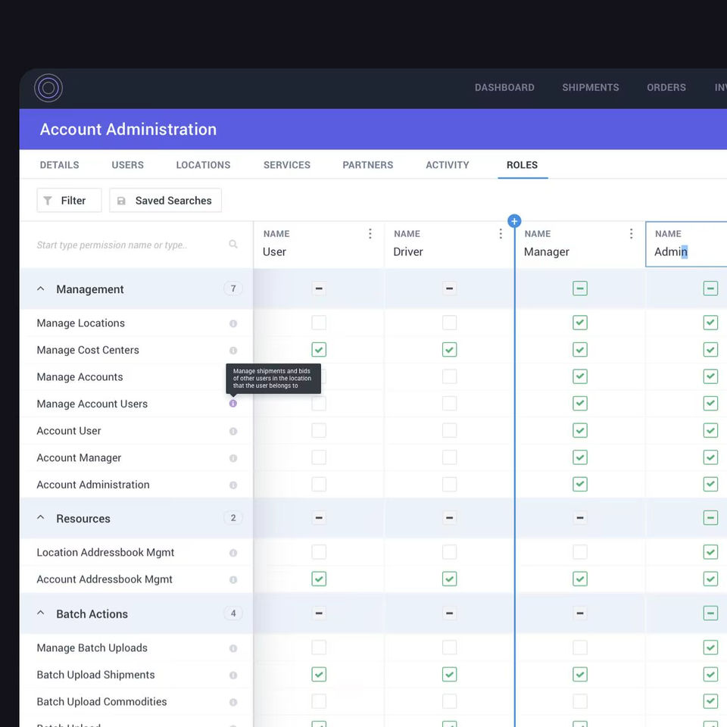Screen dimensions: 727x727
Task: Open Shipments in the top navigation
Action: tap(590, 88)
